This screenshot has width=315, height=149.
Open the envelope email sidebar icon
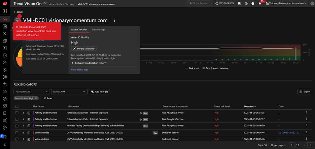(x=5, y=106)
